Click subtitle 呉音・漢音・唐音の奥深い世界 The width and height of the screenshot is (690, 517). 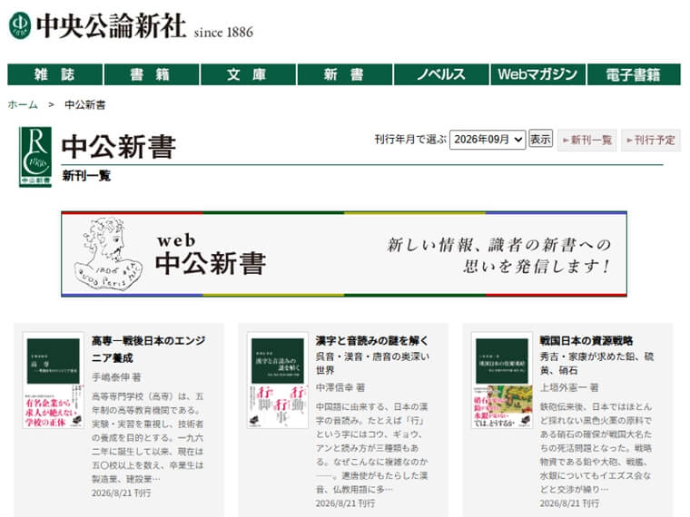[372, 363]
